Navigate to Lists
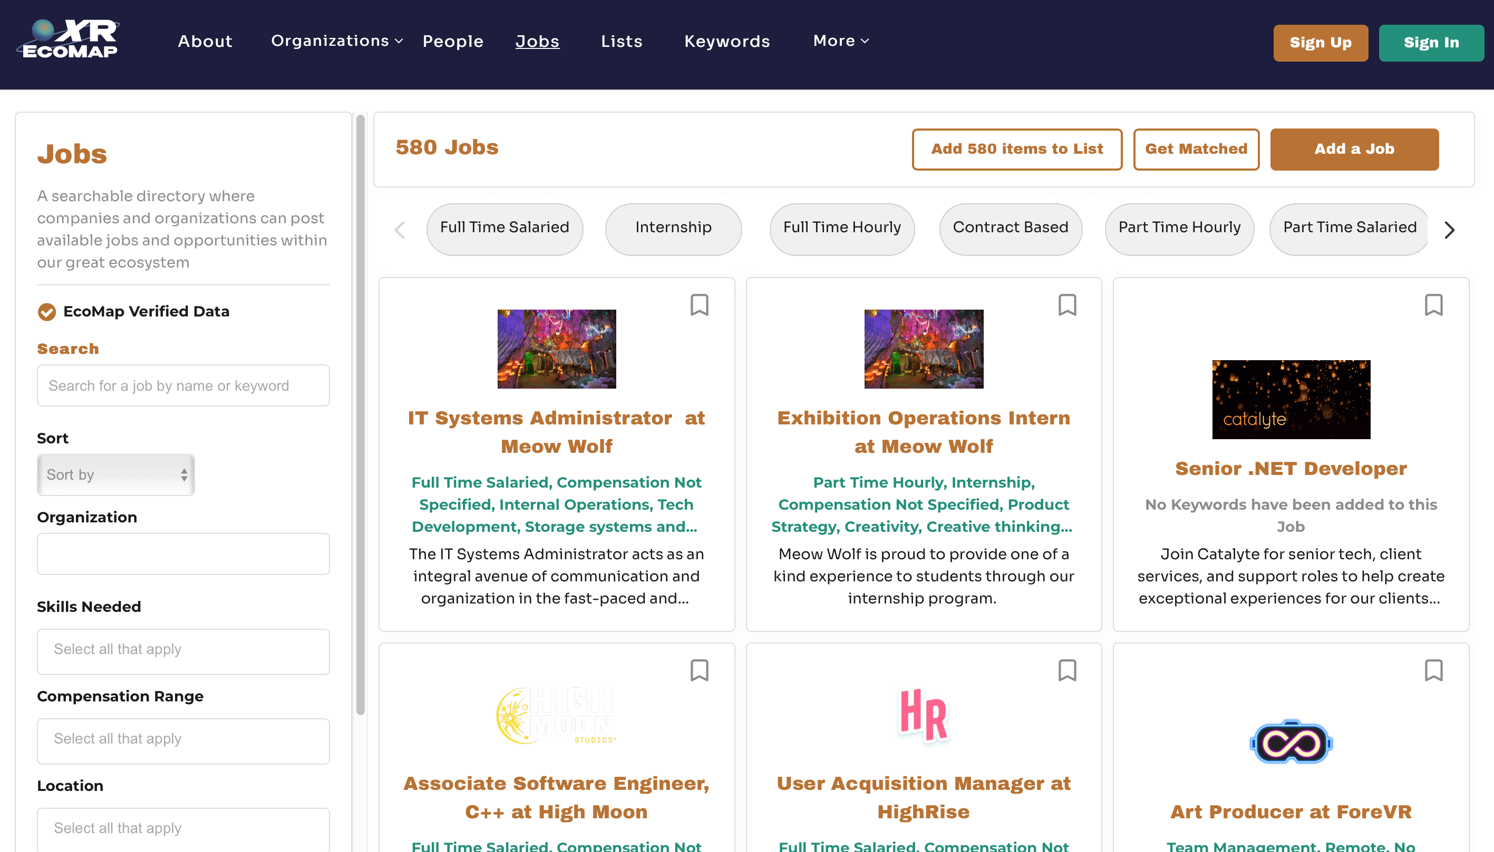The width and height of the screenshot is (1494, 852). 622,41
